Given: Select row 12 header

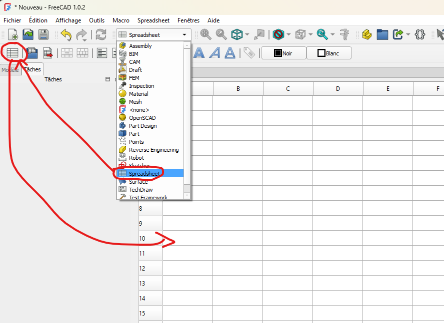Looking at the screenshot, I should [x=150, y=268].
